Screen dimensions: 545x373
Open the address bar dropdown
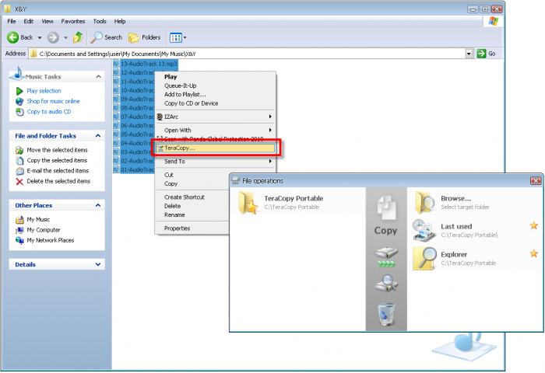point(469,54)
